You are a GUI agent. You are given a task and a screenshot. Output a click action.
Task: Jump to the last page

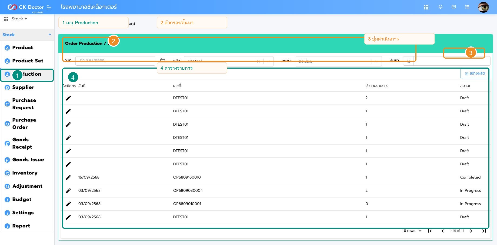(484, 231)
